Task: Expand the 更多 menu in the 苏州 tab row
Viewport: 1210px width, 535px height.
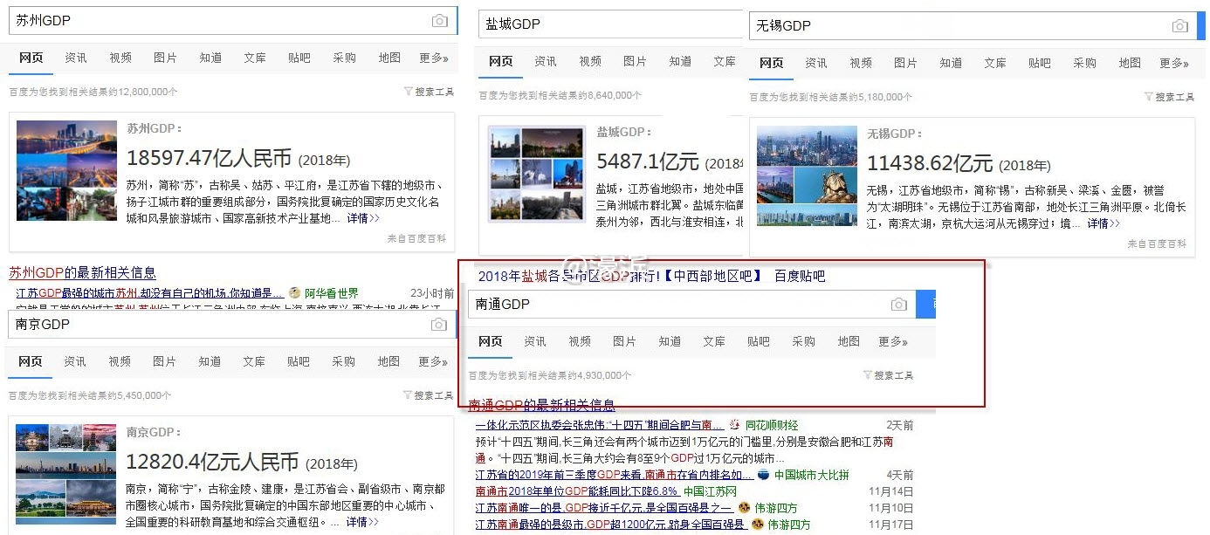Action: (x=431, y=58)
